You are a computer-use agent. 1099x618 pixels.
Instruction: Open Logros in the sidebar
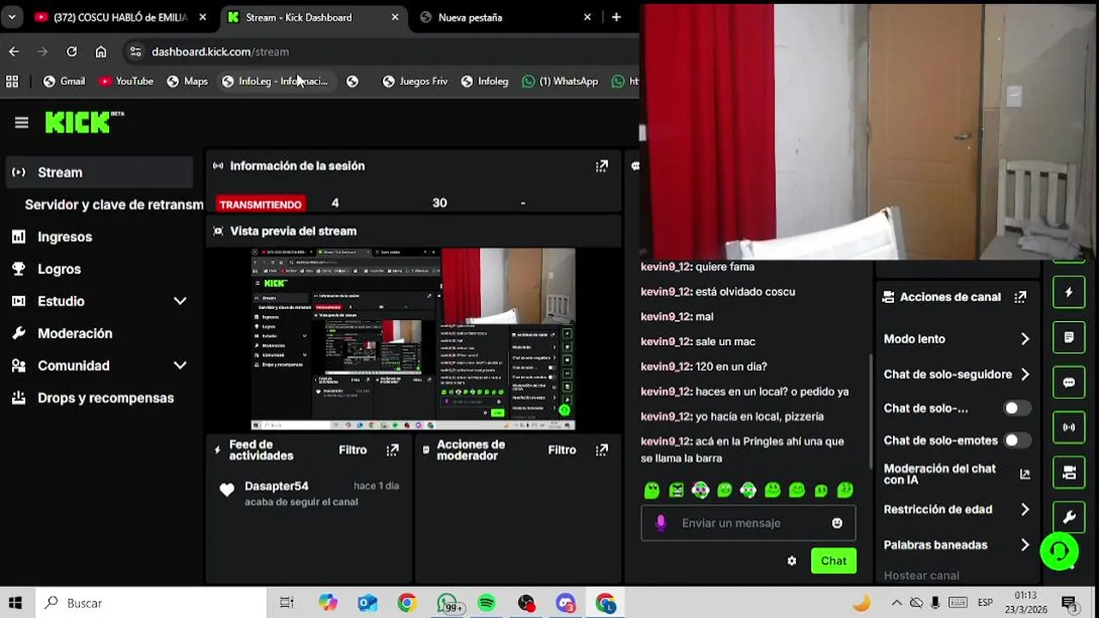point(59,269)
